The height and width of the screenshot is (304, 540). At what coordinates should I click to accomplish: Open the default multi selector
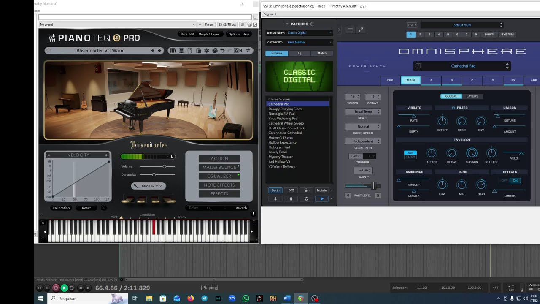pos(462,25)
